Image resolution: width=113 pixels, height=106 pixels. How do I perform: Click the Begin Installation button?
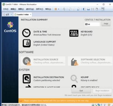(x=102, y=91)
